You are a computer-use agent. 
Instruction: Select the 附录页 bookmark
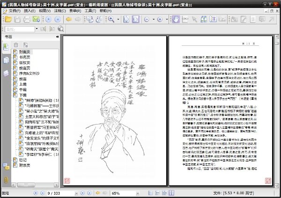coord(24,165)
